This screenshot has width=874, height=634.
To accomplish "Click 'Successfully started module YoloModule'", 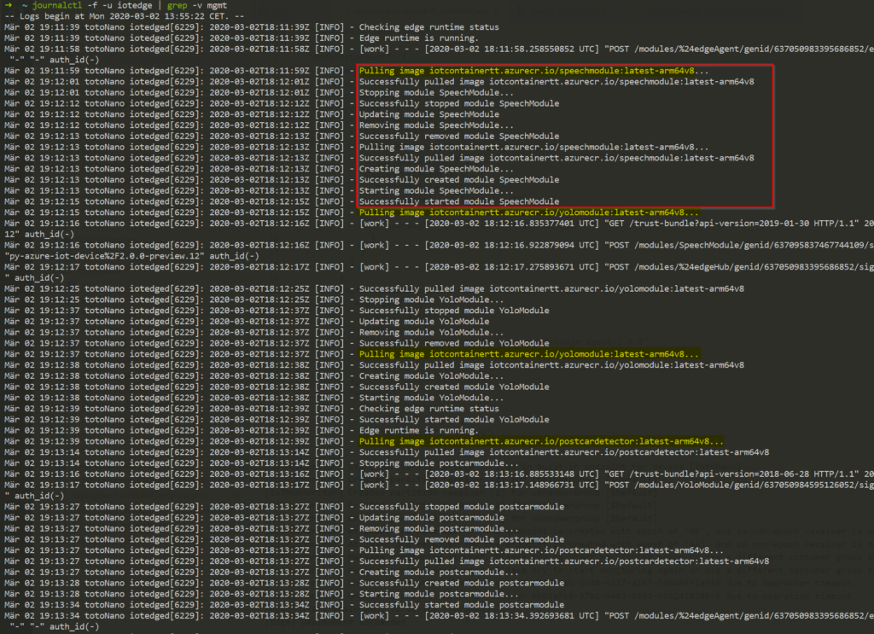I will pos(454,420).
